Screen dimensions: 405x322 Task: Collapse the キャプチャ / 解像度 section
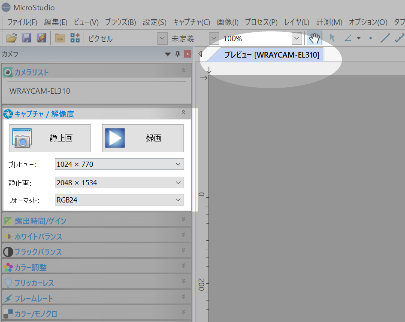point(183,112)
